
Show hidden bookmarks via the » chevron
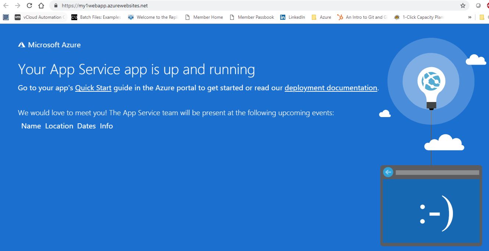click(470, 17)
